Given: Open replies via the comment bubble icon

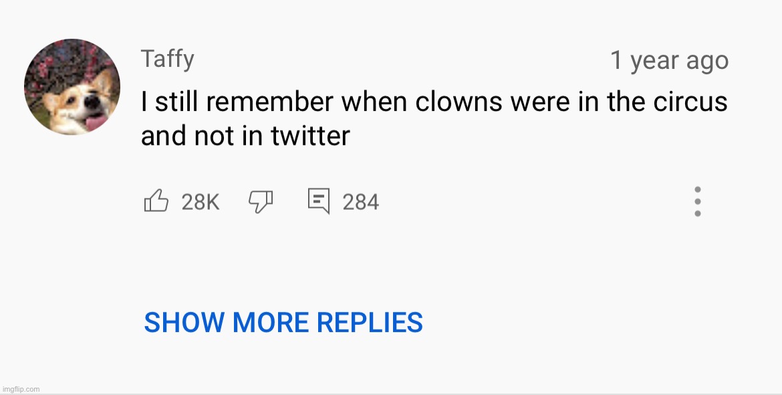Looking at the screenshot, I should tap(319, 201).
